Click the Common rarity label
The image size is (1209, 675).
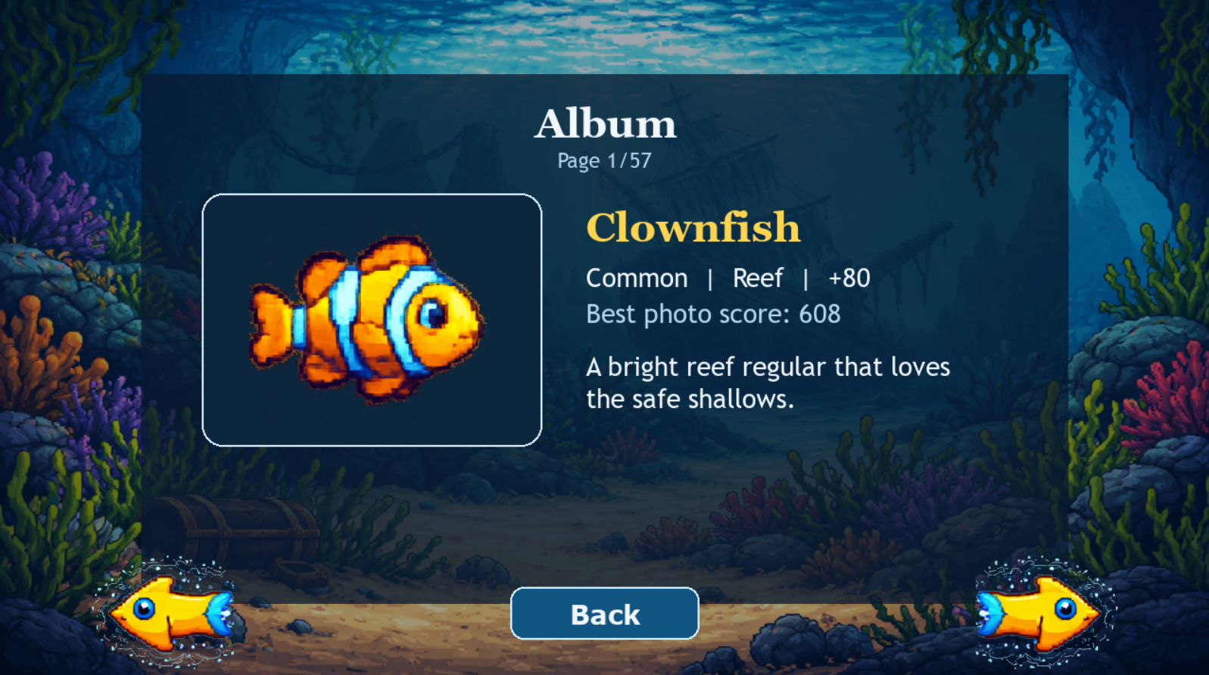(637, 278)
